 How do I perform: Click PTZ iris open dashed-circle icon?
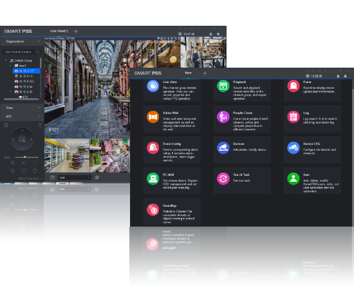pyautogui.click(x=35, y=163)
